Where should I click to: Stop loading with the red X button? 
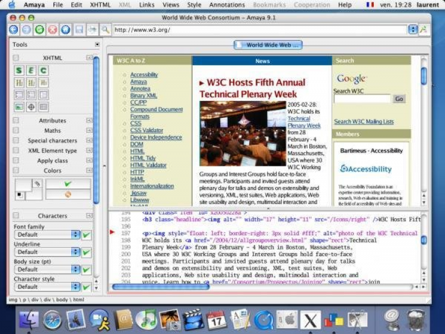click(x=52, y=30)
